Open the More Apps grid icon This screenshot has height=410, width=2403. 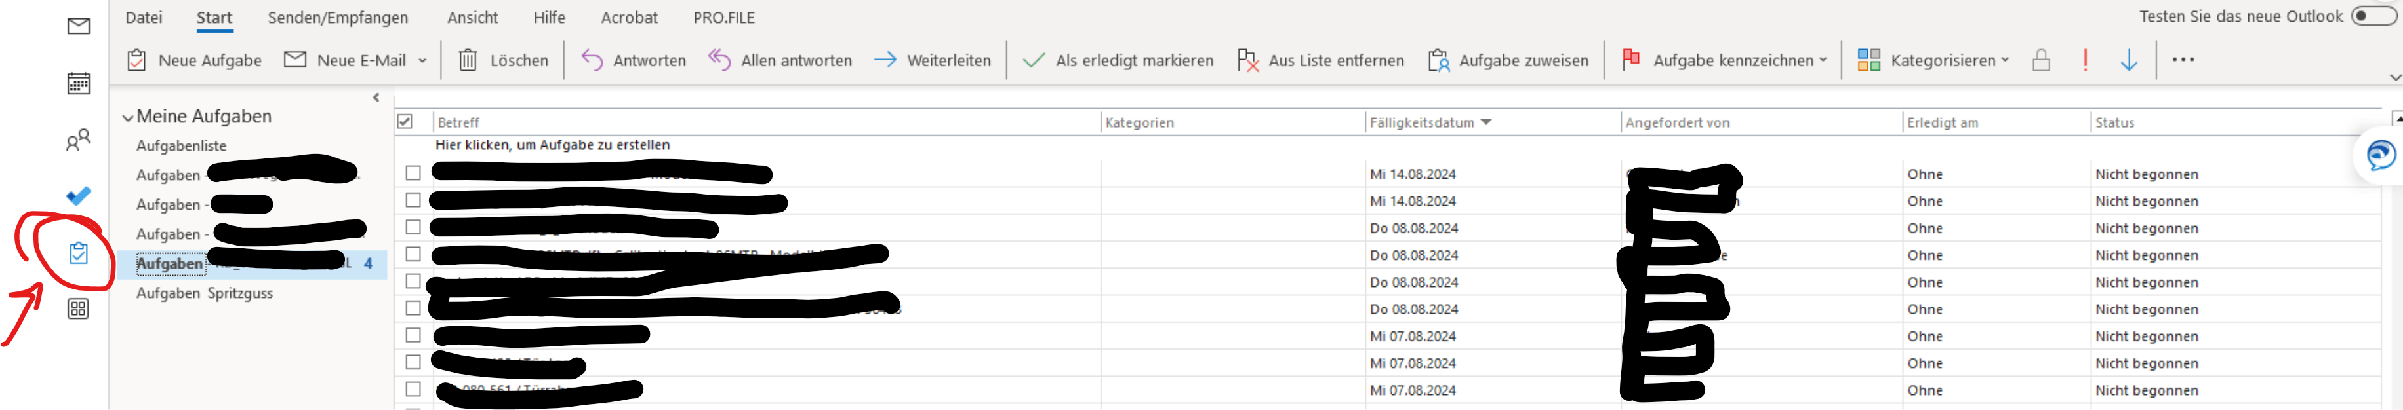(78, 309)
